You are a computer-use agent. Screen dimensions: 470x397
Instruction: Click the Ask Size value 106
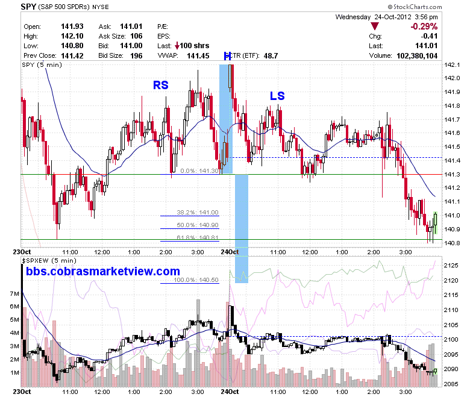pos(136,36)
